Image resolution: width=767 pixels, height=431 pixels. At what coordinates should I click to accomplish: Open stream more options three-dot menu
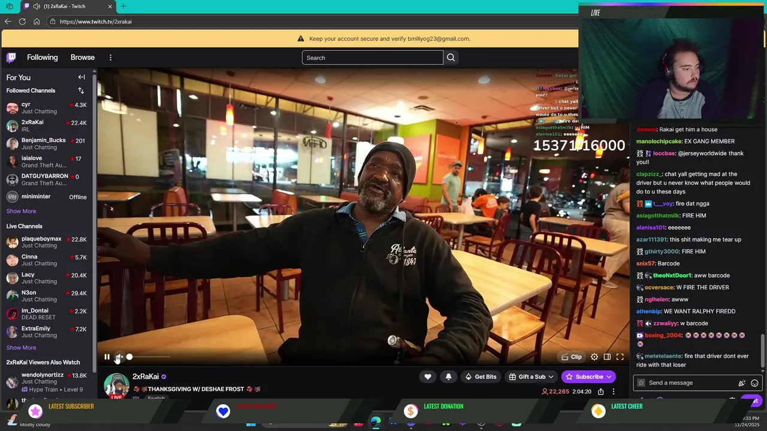pos(613,391)
